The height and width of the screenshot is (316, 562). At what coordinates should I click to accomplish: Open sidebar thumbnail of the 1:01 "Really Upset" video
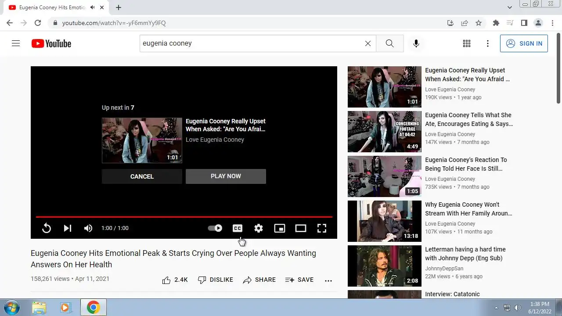tap(385, 87)
